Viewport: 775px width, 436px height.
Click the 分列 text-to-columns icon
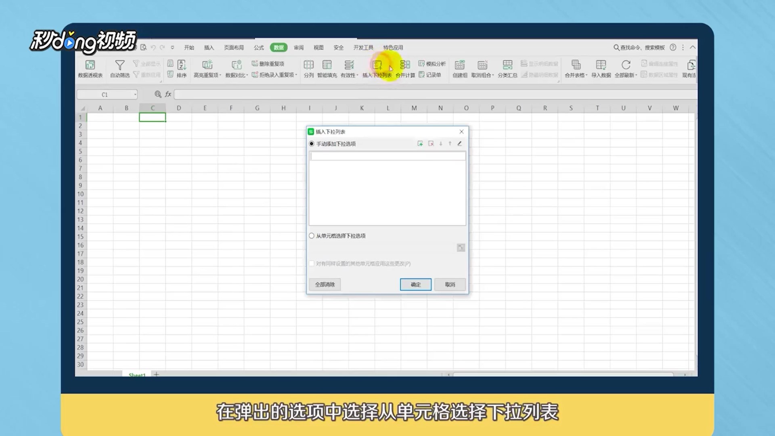308,65
